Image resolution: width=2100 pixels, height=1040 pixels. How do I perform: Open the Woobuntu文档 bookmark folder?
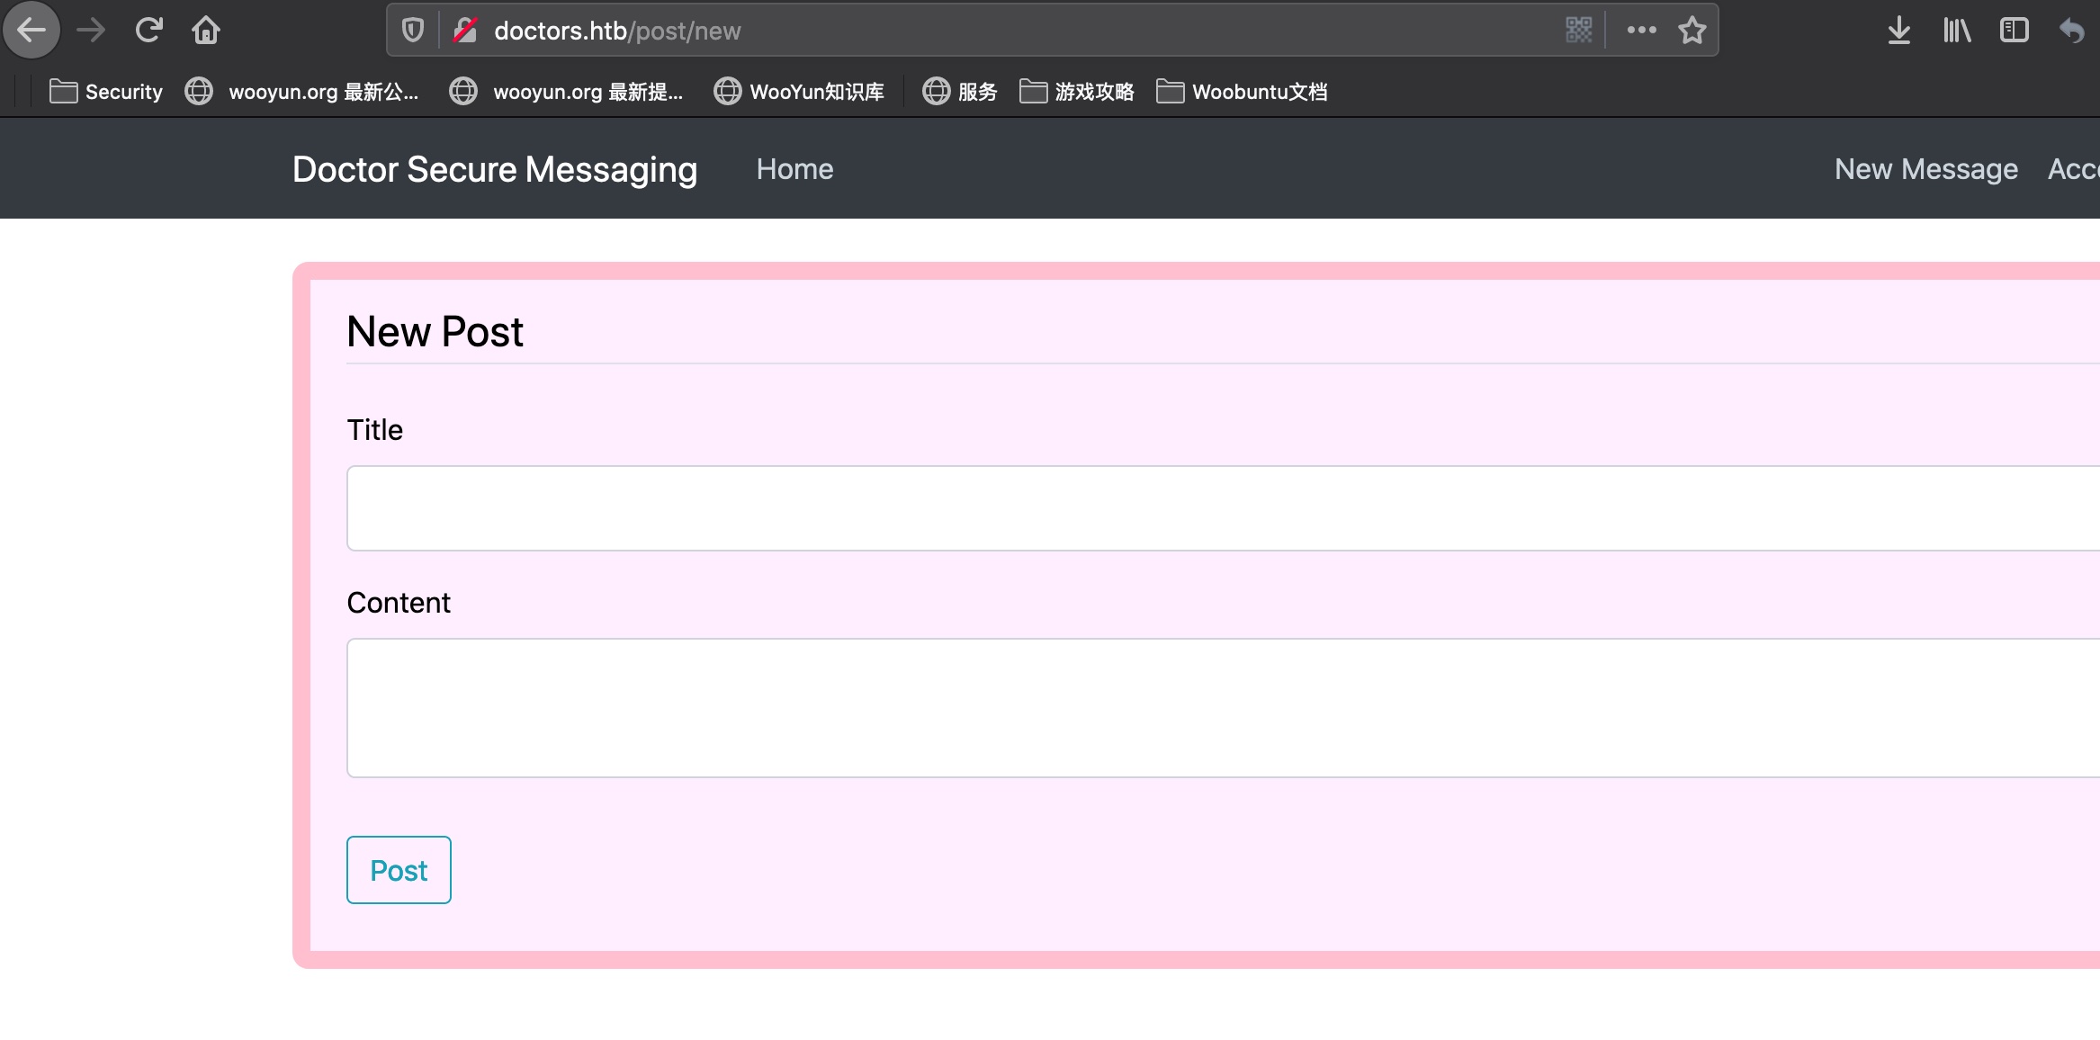tap(1242, 92)
